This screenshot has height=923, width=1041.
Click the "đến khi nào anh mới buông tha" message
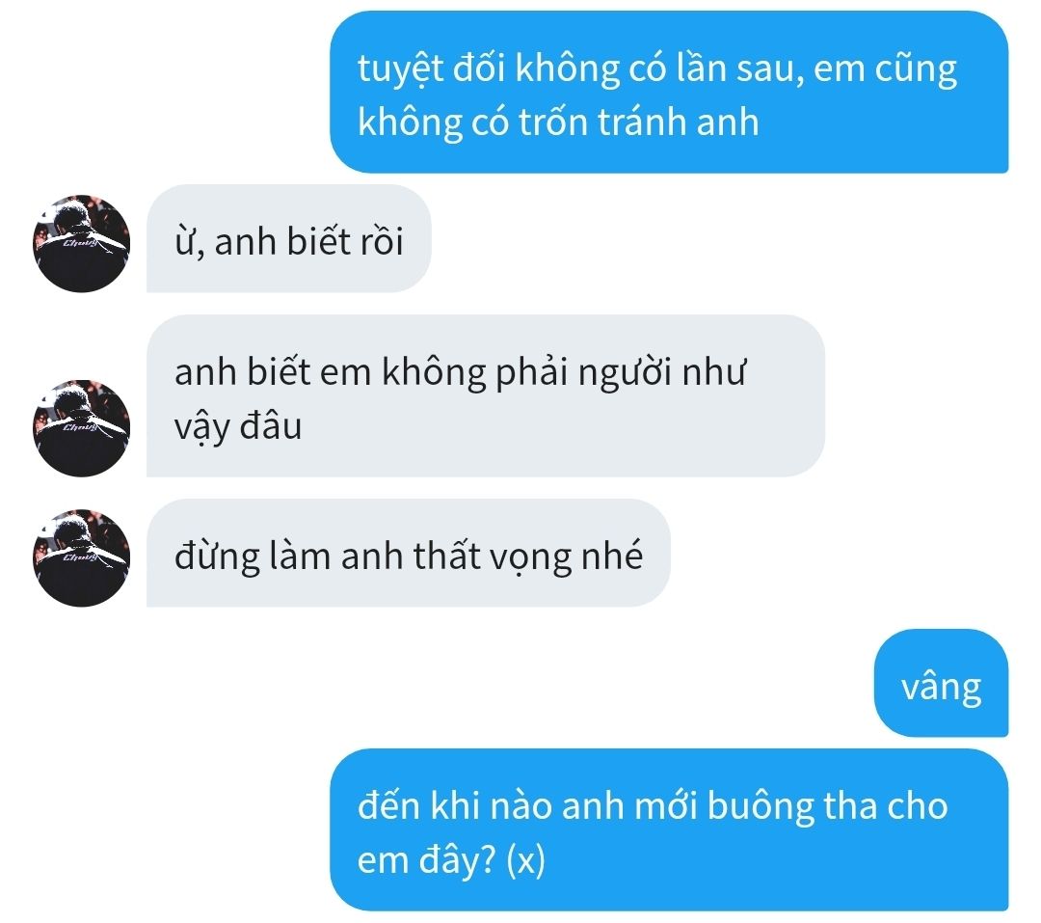point(669,830)
